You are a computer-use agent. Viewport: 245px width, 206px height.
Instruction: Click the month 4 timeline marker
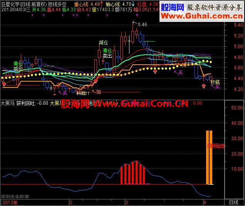click(x=205, y=203)
